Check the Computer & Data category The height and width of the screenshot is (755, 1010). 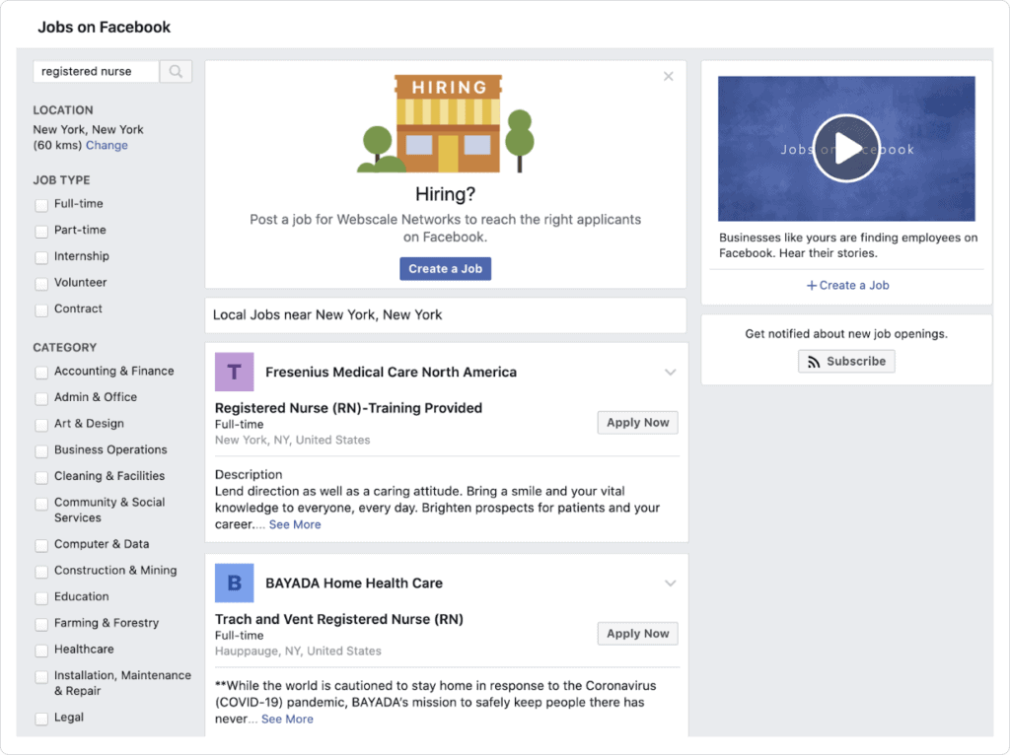coord(40,544)
